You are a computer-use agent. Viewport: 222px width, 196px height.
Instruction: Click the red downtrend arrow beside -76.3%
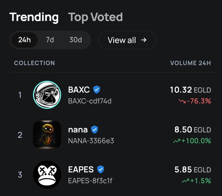tap(182, 101)
